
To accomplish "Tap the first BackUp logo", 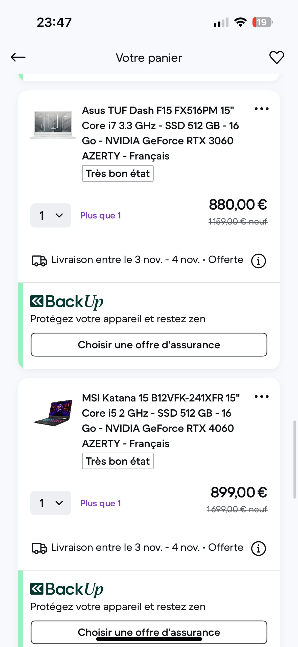I will tap(67, 302).
